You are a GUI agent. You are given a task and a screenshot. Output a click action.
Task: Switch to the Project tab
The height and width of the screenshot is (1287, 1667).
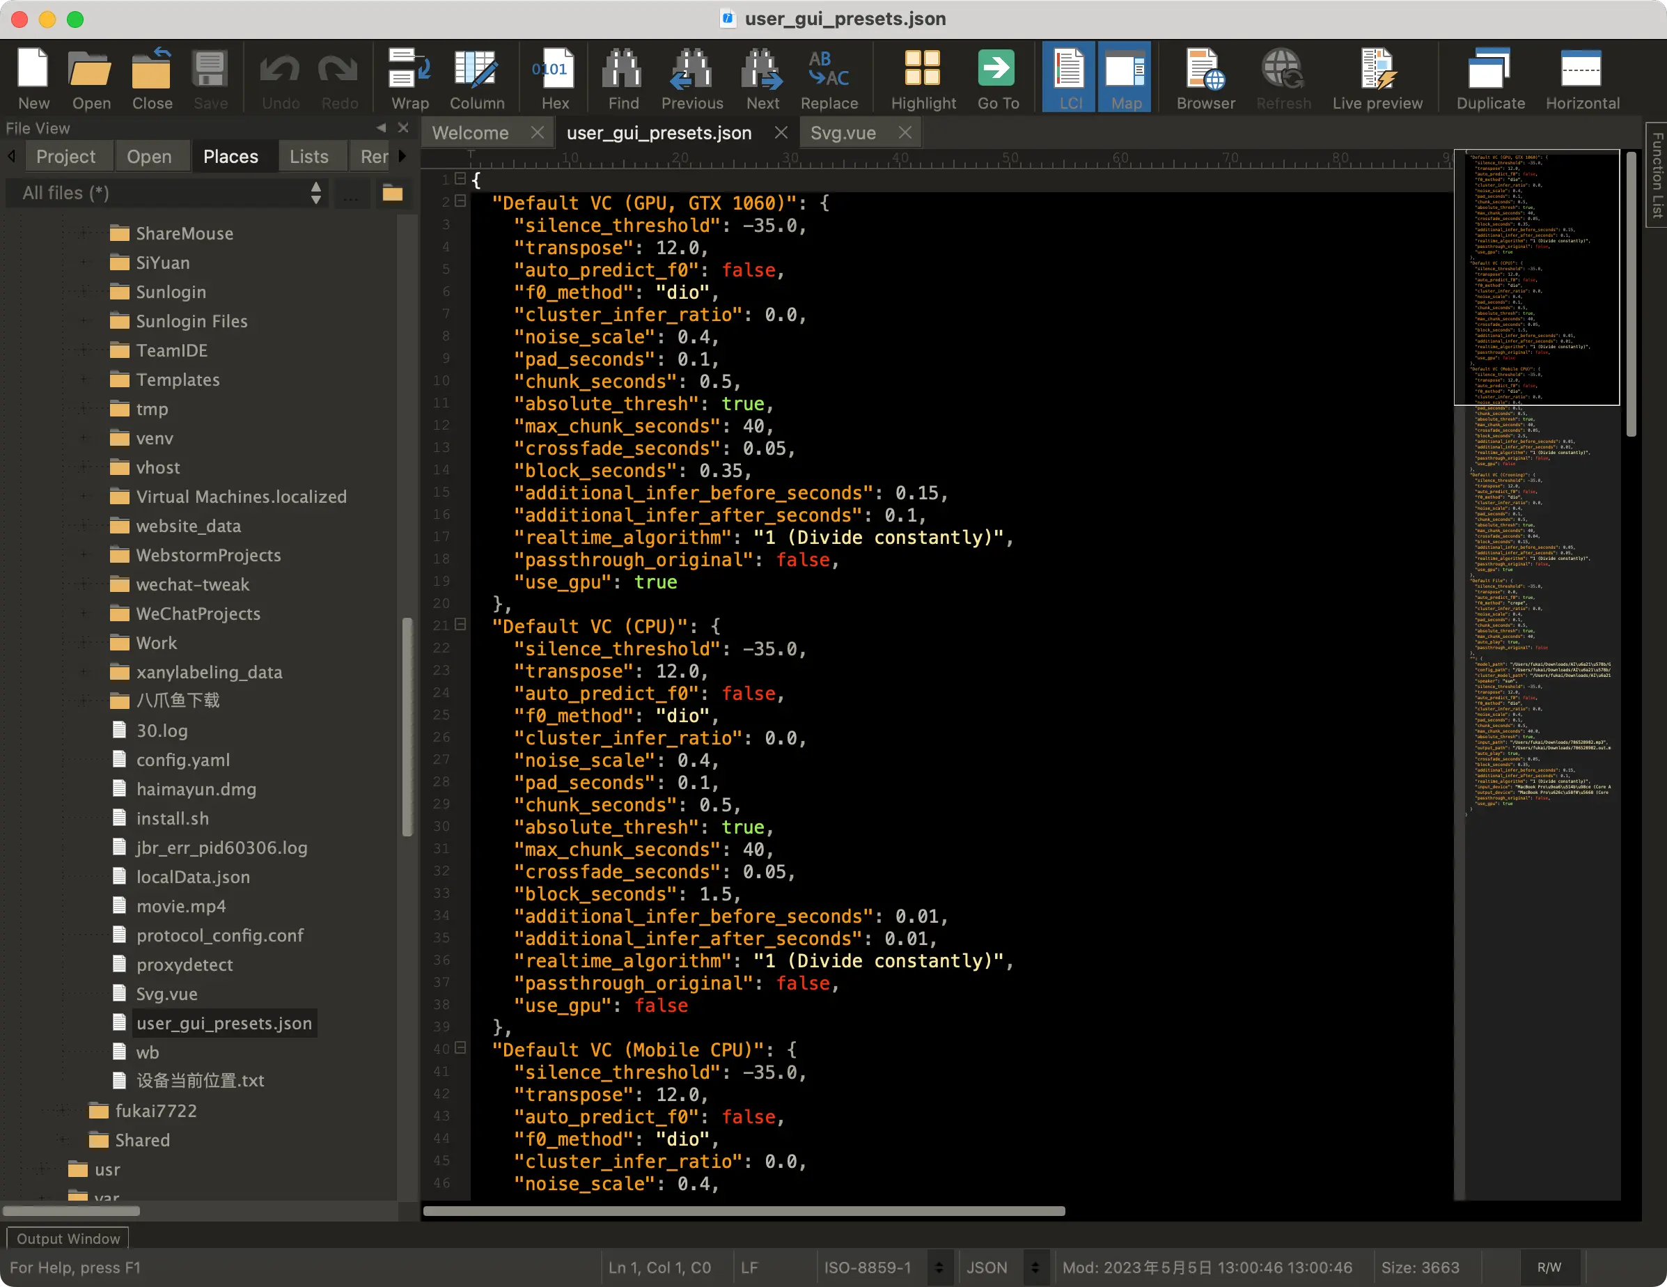click(x=65, y=157)
